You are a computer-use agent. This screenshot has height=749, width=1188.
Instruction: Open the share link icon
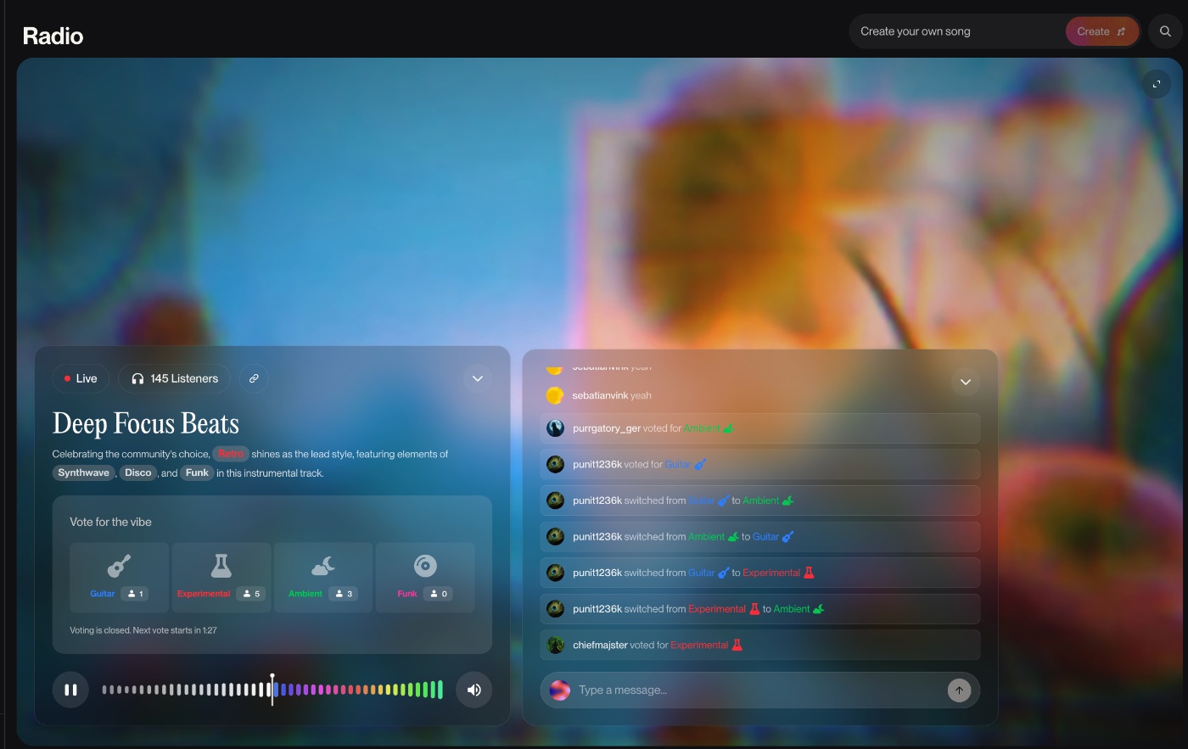(x=254, y=378)
